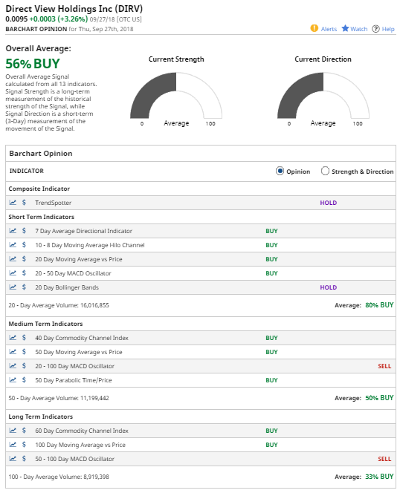Screen dimensions: 400x493
Task: Click the Help question mark icon
Action: [x=375, y=29]
